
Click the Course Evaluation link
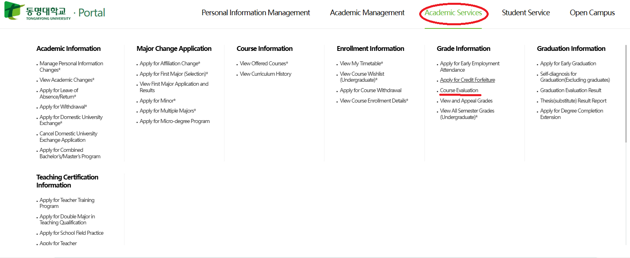click(459, 91)
